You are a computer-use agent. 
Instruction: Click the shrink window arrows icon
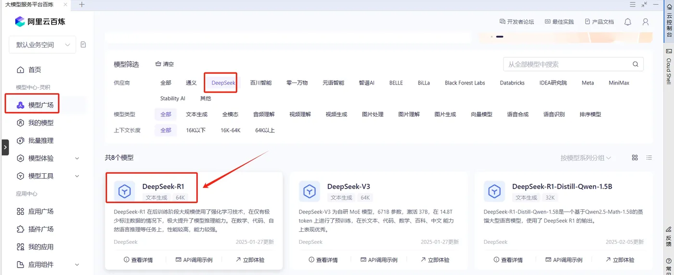click(x=645, y=4)
